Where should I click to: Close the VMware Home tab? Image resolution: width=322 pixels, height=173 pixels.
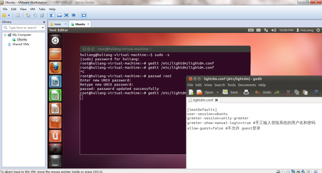click(66, 24)
